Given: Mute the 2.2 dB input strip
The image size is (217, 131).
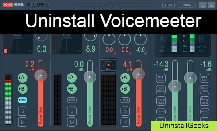Looking at the screenshot, I should click(x=23, y=122).
